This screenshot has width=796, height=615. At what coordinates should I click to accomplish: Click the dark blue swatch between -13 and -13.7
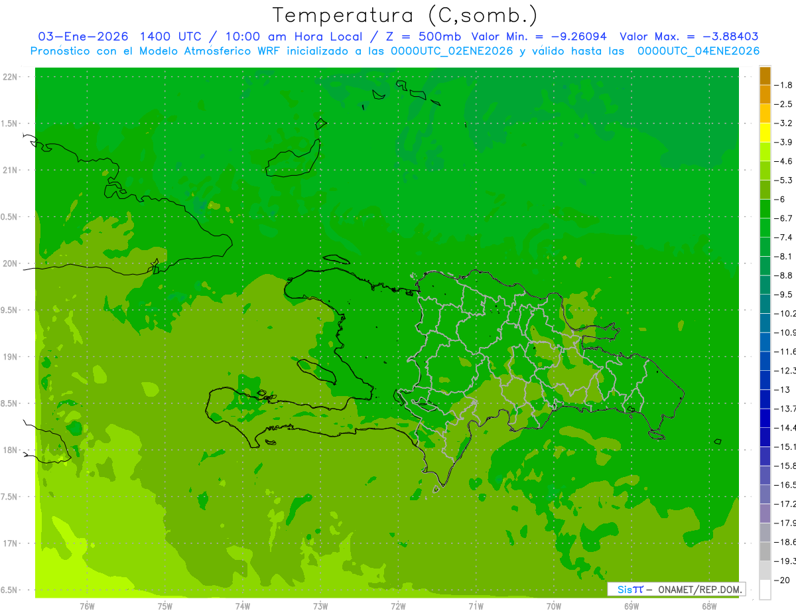[x=765, y=399]
